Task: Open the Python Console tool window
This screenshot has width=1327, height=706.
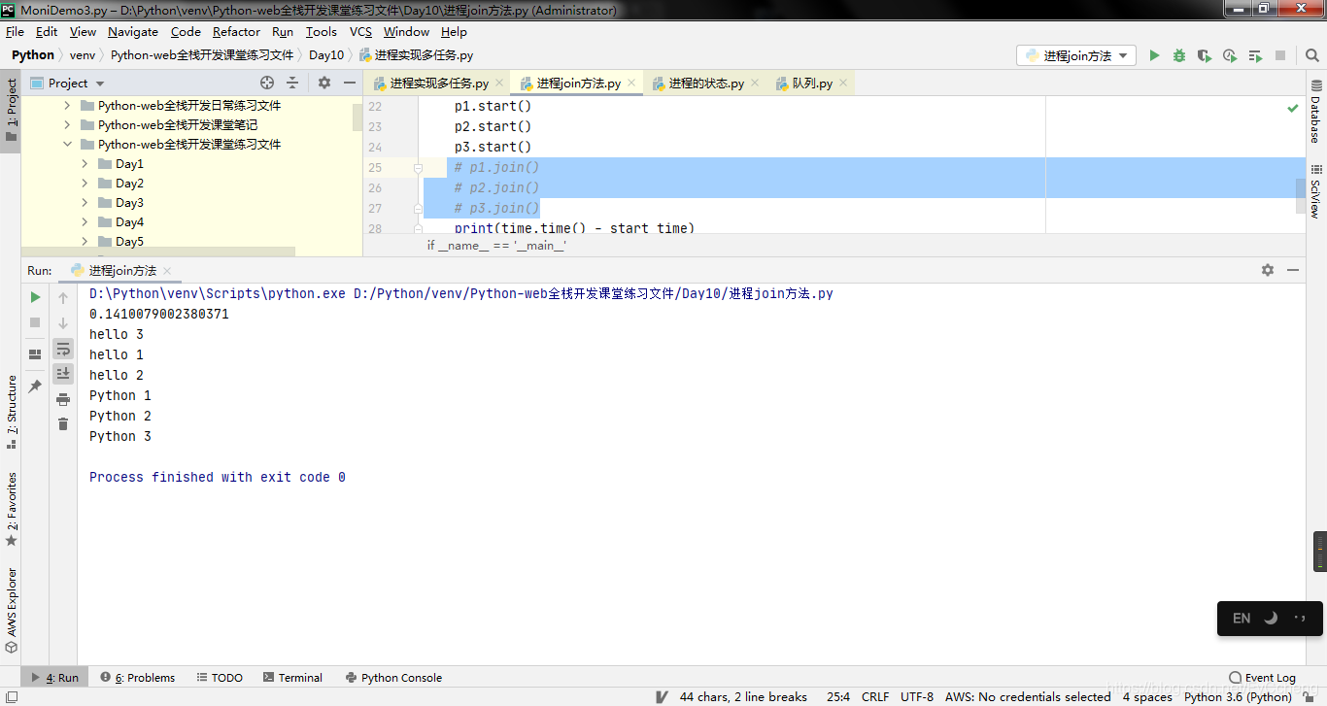Action: click(392, 678)
